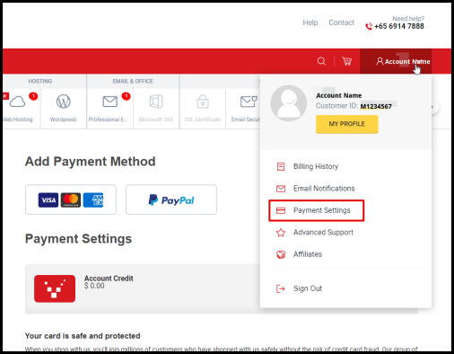
Task: Select the Microsoft 365 icon
Action: point(156,102)
